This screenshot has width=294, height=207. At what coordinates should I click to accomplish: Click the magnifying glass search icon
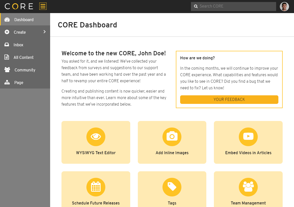click(x=196, y=6)
